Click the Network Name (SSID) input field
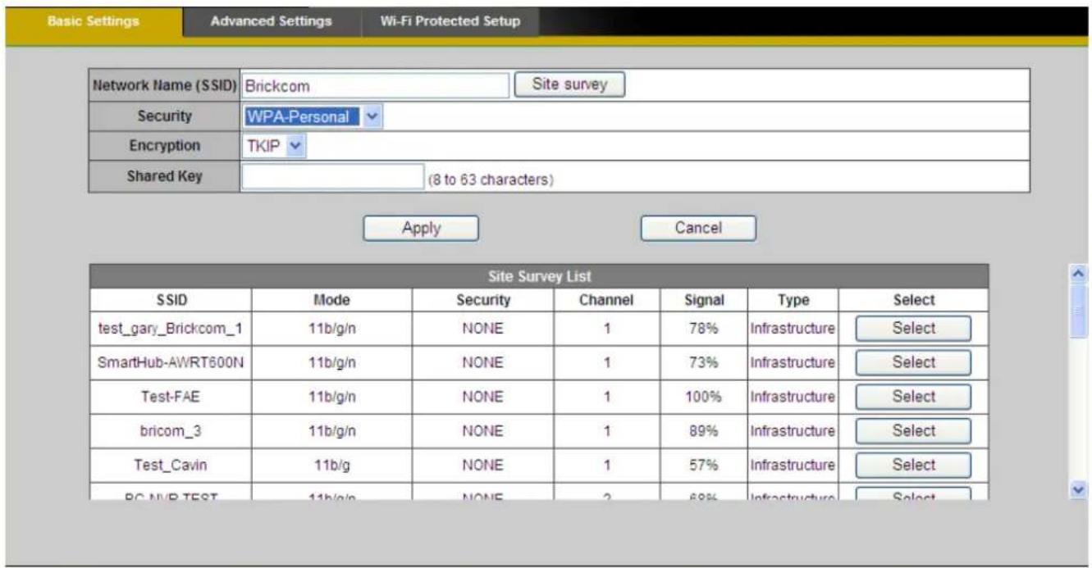The width and height of the screenshot is (1092, 568). [376, 85]
